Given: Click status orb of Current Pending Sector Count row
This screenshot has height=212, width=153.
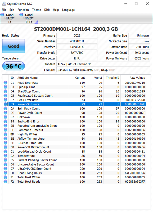Looking at the screenshot, I should [5, 160].
